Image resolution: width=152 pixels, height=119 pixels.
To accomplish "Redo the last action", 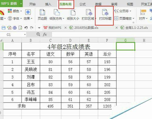I will click(x=32, y=28).
